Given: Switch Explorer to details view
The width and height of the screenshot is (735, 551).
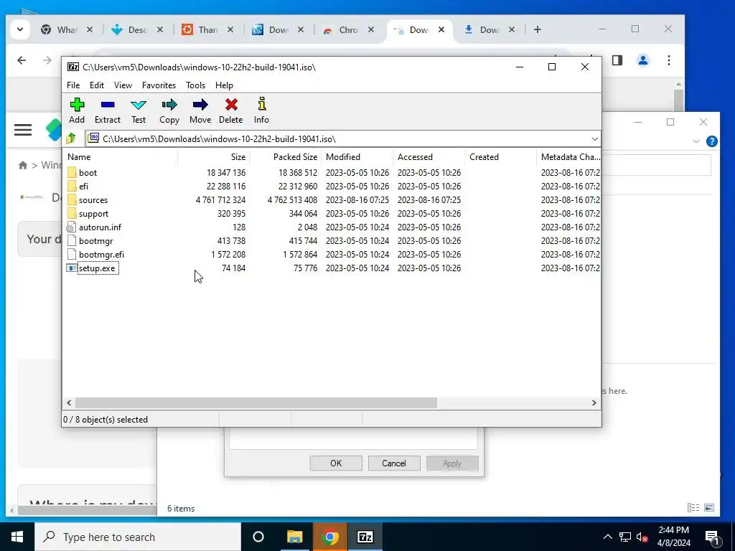Looking at the screenshot, I should point(693,507).
